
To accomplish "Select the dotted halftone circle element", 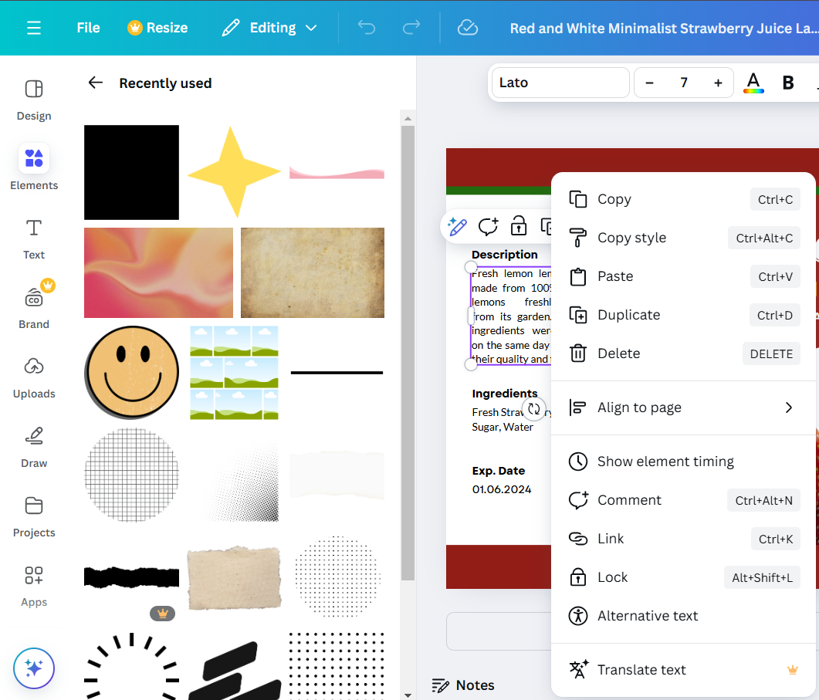I will pyautogui.click(x=337, y=577).
